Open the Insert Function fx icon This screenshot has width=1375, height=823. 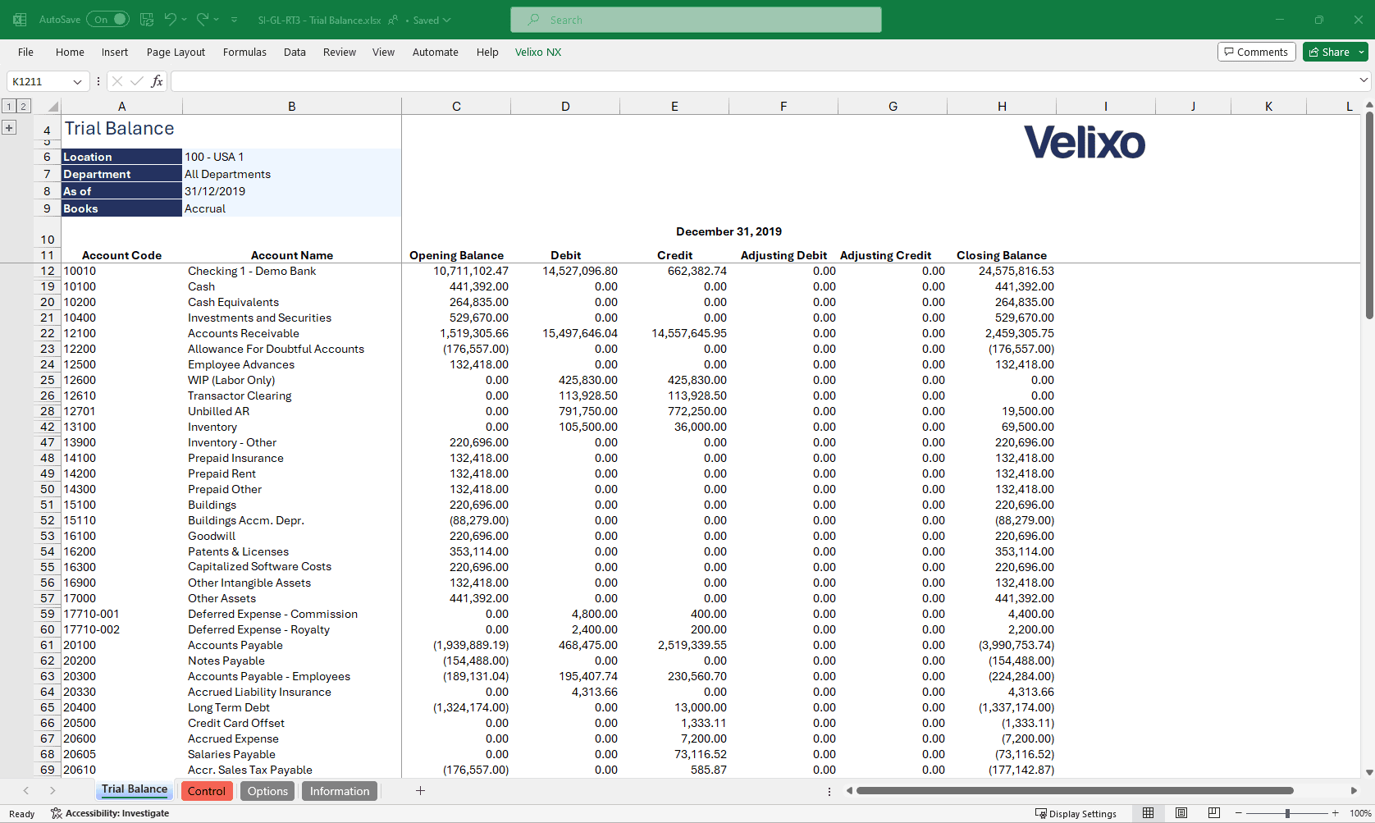(157, 81)
